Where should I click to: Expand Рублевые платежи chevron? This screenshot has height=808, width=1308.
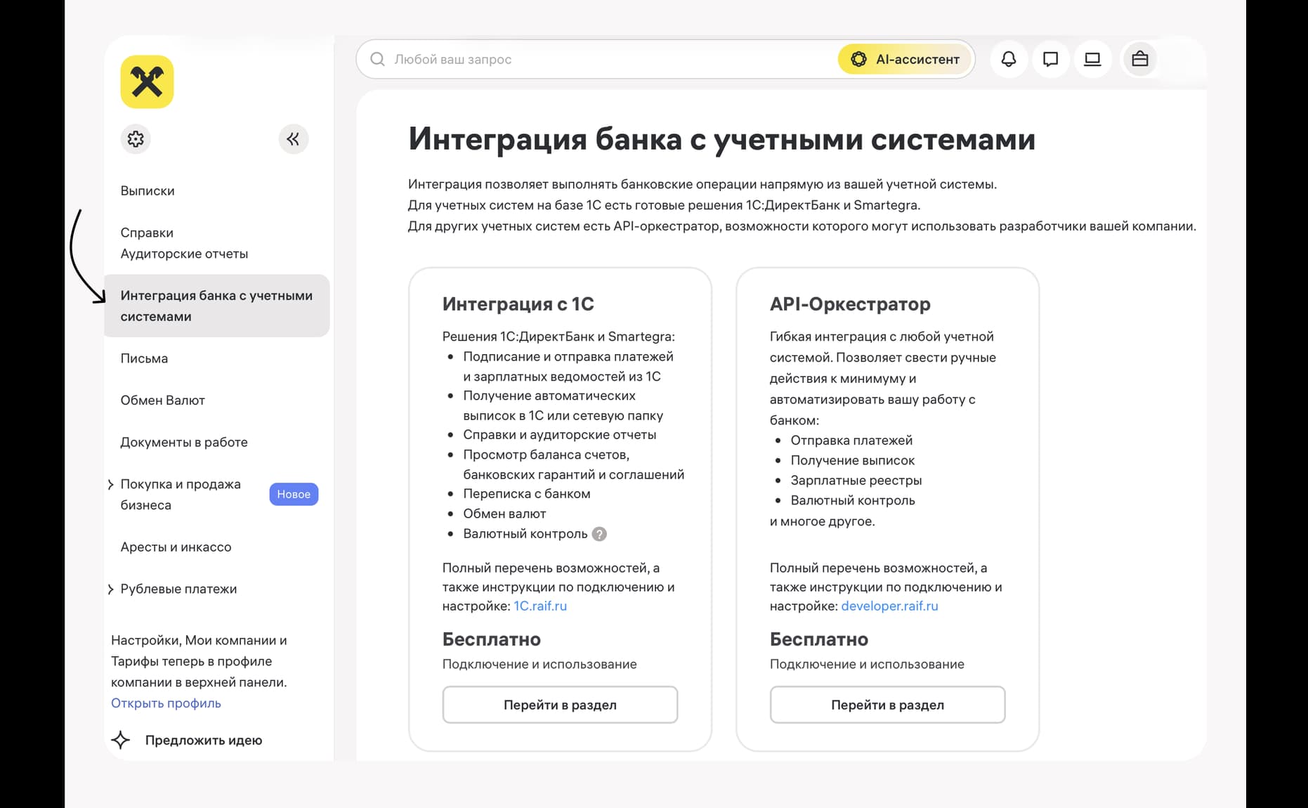click(x=110, y=589)
